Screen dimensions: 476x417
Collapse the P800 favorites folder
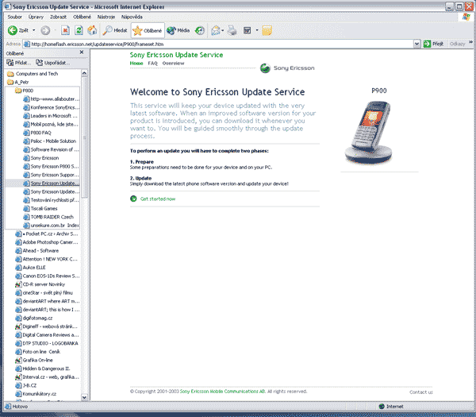[24, 91]
